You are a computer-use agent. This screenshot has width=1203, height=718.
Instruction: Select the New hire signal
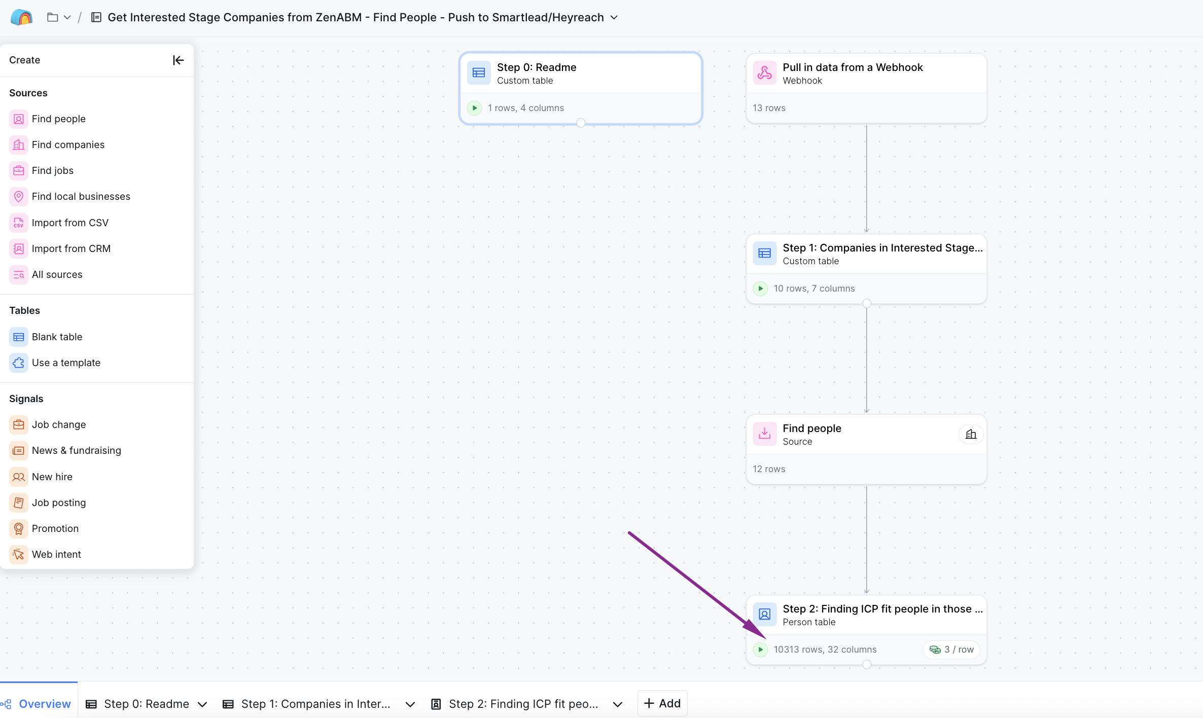[52, 476]
